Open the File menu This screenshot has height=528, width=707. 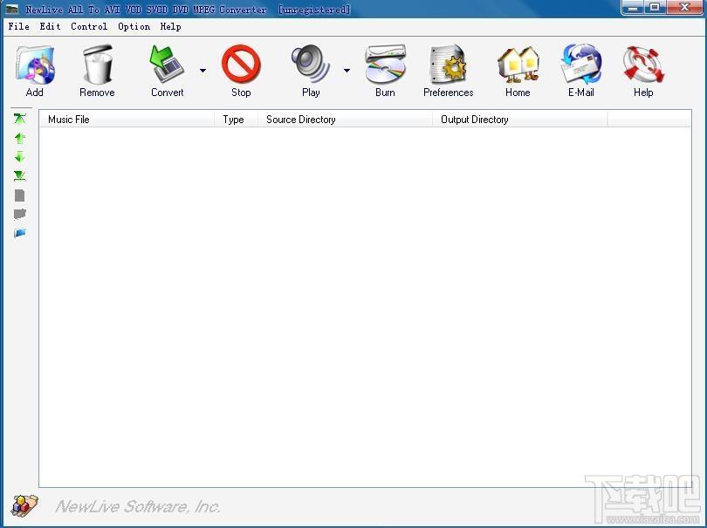[x=19, y=26]
